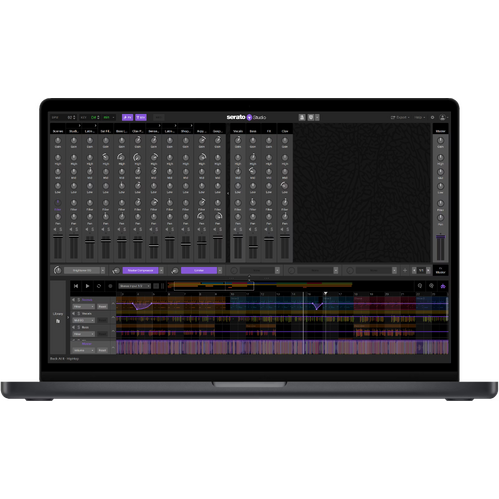Solo the Vocals timeline track
Viewport: 499px width, 499px height.
point(79,313)
